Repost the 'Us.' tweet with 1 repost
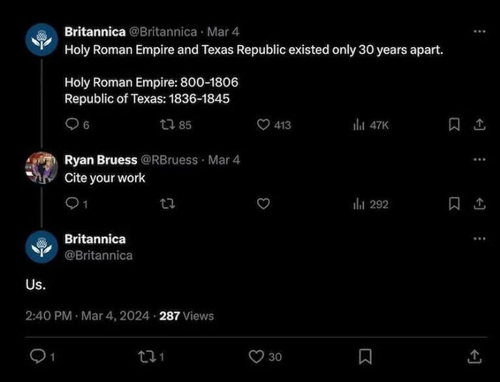The image size is (500, 382). pyautogui.click(x=147, y=356)
